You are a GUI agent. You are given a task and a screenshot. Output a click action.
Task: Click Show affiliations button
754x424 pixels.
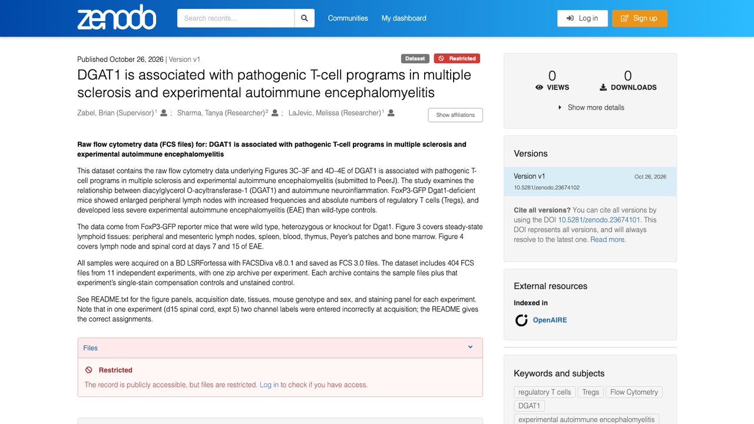455,115
